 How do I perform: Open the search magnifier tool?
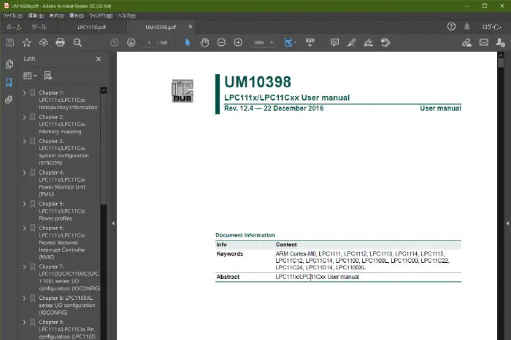[77, 43]
